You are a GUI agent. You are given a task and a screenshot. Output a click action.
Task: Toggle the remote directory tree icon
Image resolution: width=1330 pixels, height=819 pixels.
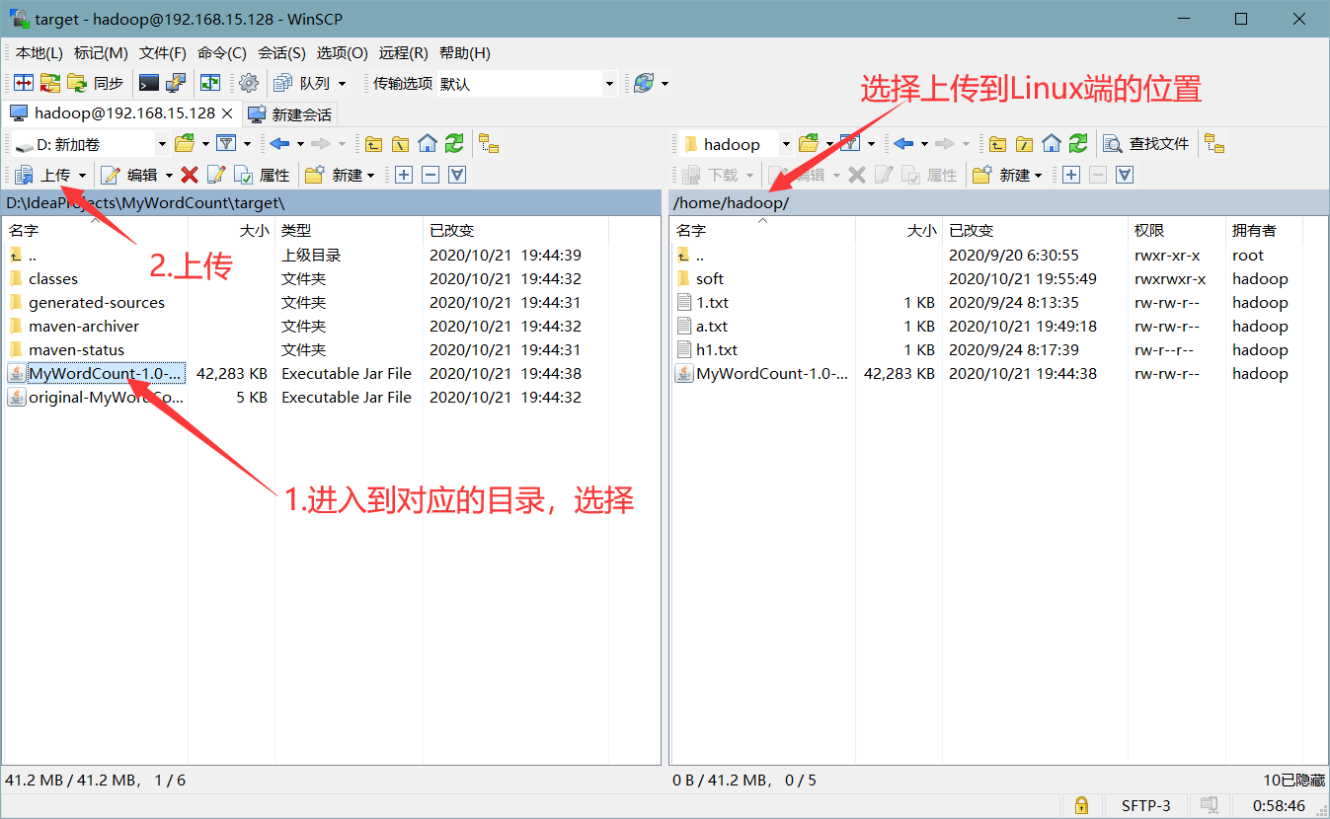coord(1214,144)
